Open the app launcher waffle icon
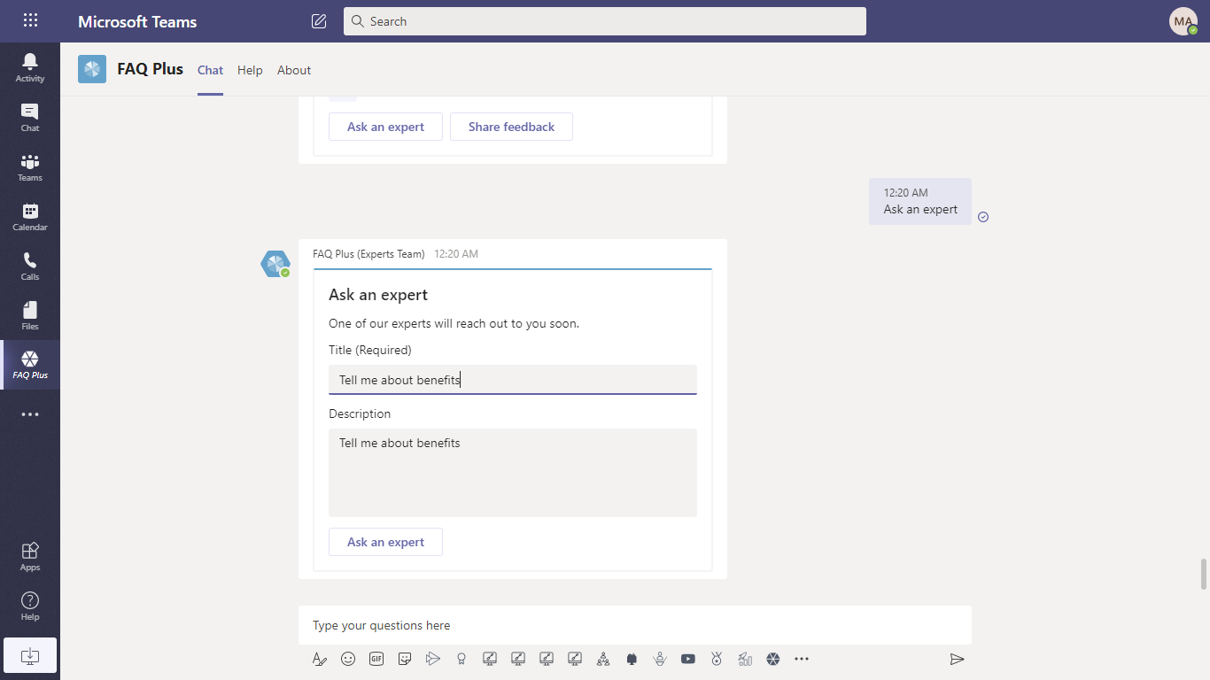The width and height of the screenshot is (1210, 680). [x=30, y=20]
